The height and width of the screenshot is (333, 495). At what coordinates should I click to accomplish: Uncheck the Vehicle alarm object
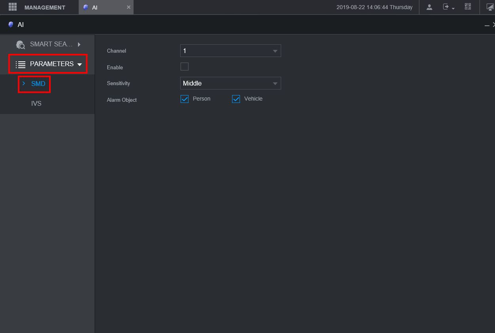(236, 99)
